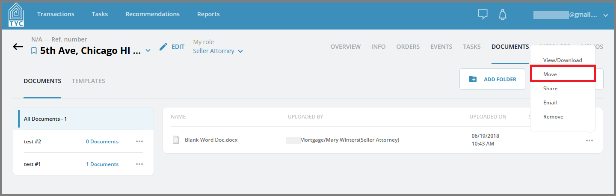This screenshot has height=196, width=616.
Task: Click the bookmark icon beside the address
Action: coord(34,51)
